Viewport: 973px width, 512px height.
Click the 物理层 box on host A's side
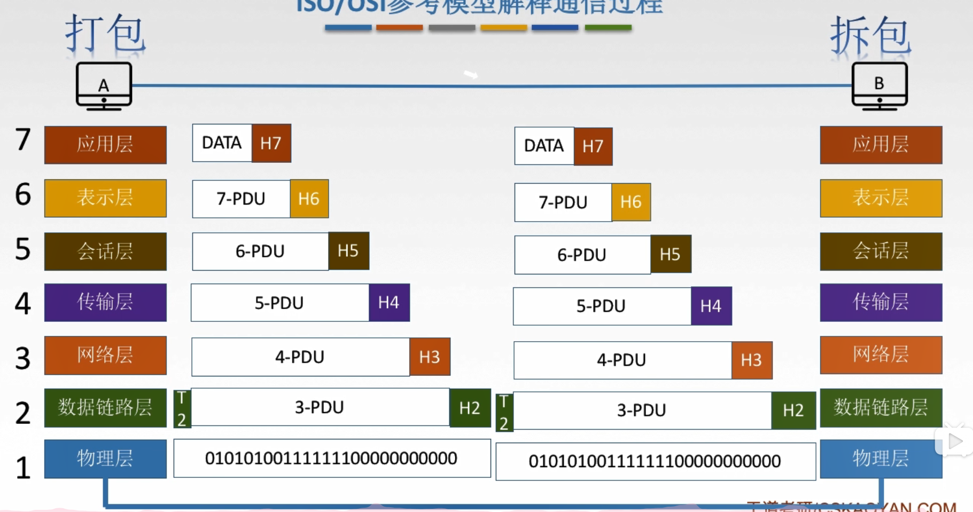(105, 459)
